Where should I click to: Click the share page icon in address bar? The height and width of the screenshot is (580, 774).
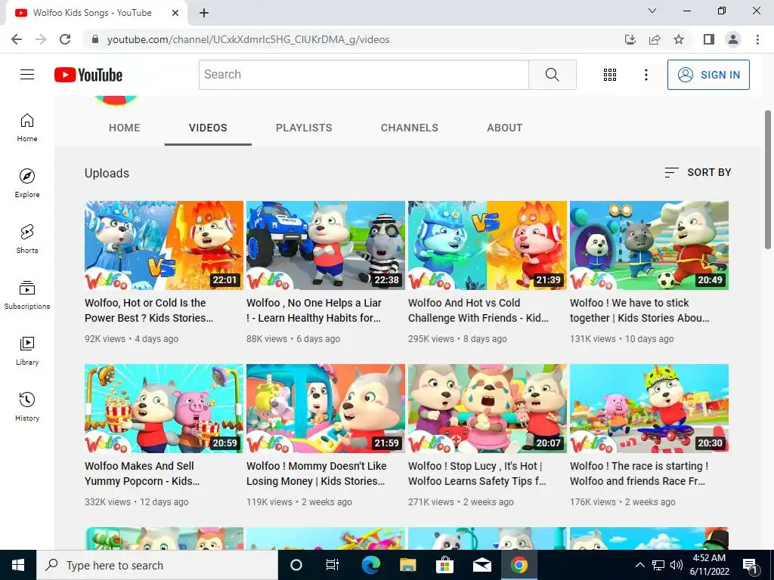(655, 39)
